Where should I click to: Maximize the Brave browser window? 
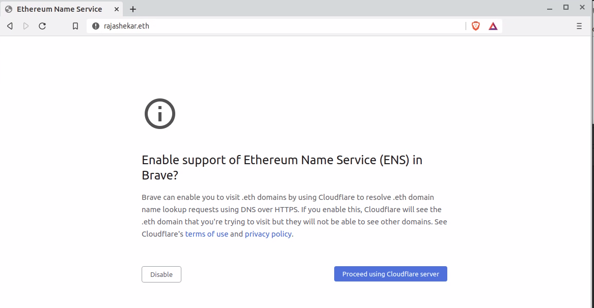pyautogui.click(x=566, y=7)
